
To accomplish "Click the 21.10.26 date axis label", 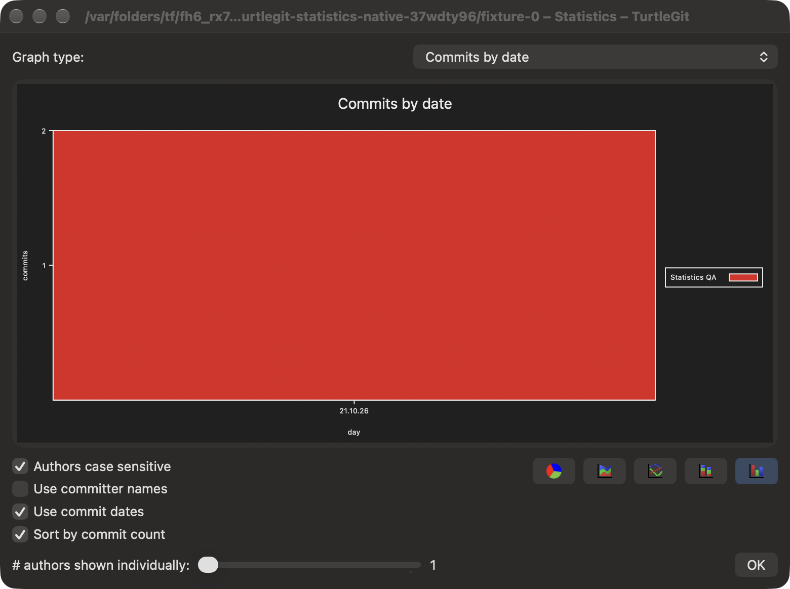I will [x=354, y=411].
